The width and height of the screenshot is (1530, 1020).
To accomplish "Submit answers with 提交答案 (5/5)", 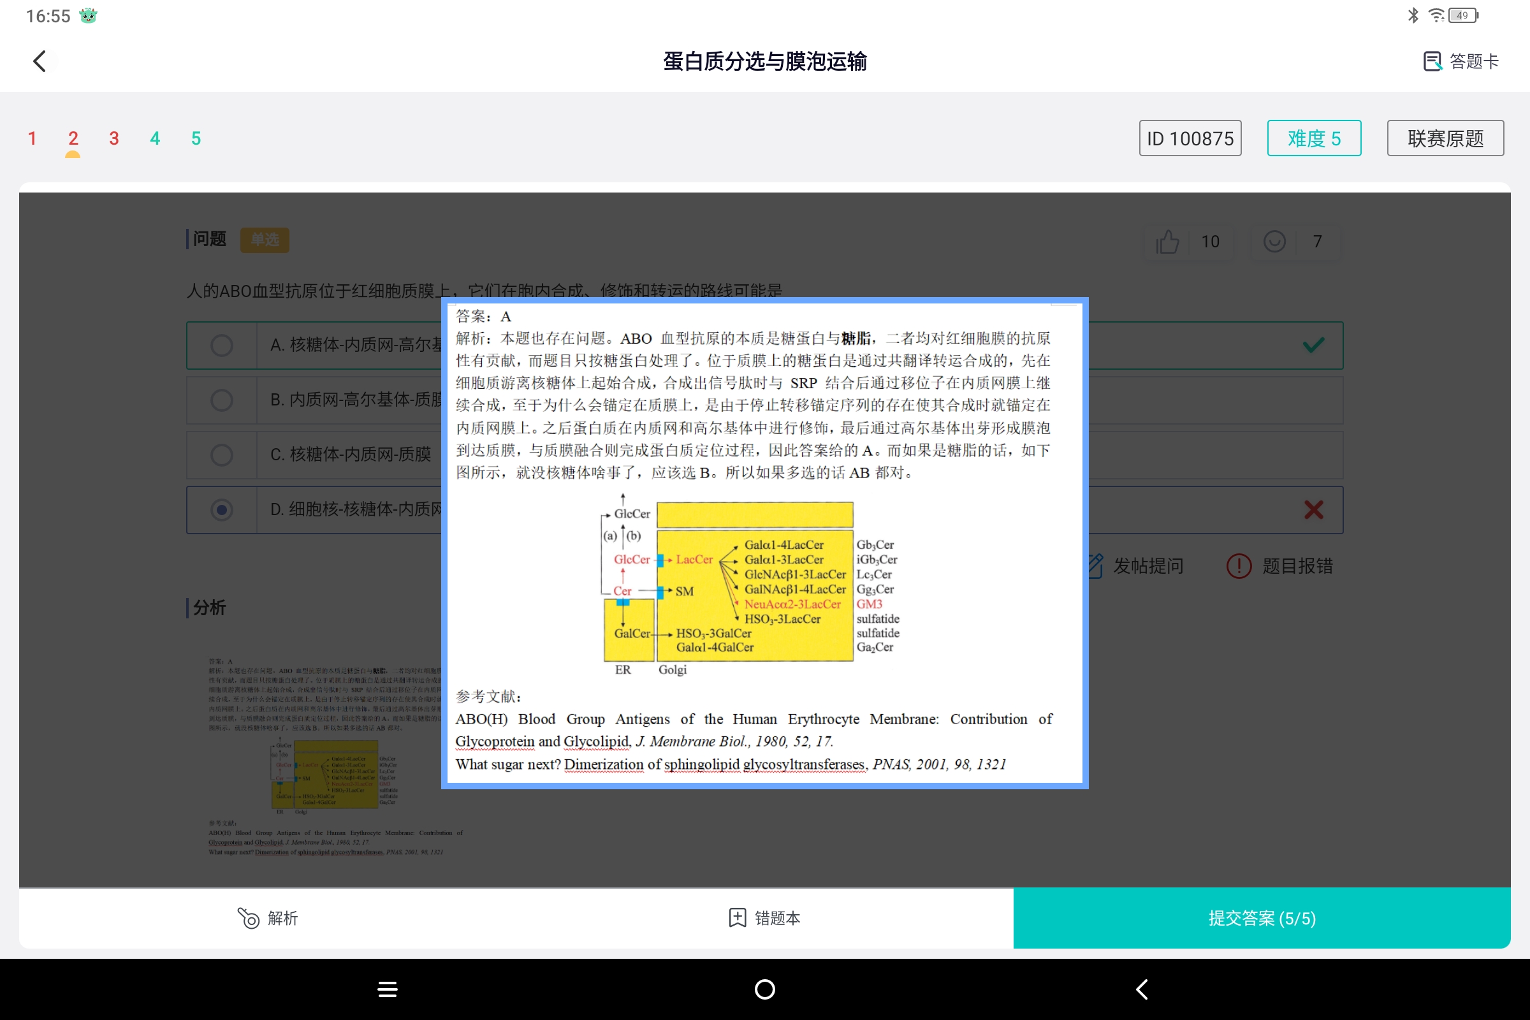I will pos(1262,918).
